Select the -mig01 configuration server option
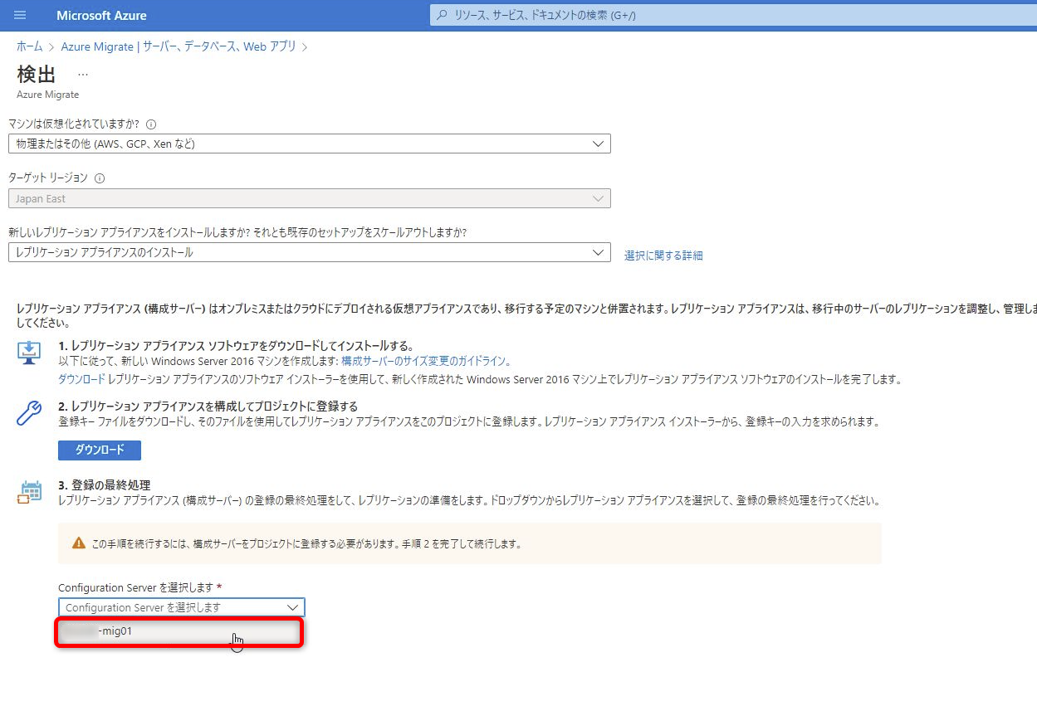1037x706 pixels. [179, 631]
